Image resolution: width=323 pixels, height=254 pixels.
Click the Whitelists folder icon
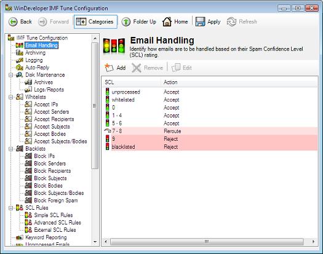tap(20, 97)
